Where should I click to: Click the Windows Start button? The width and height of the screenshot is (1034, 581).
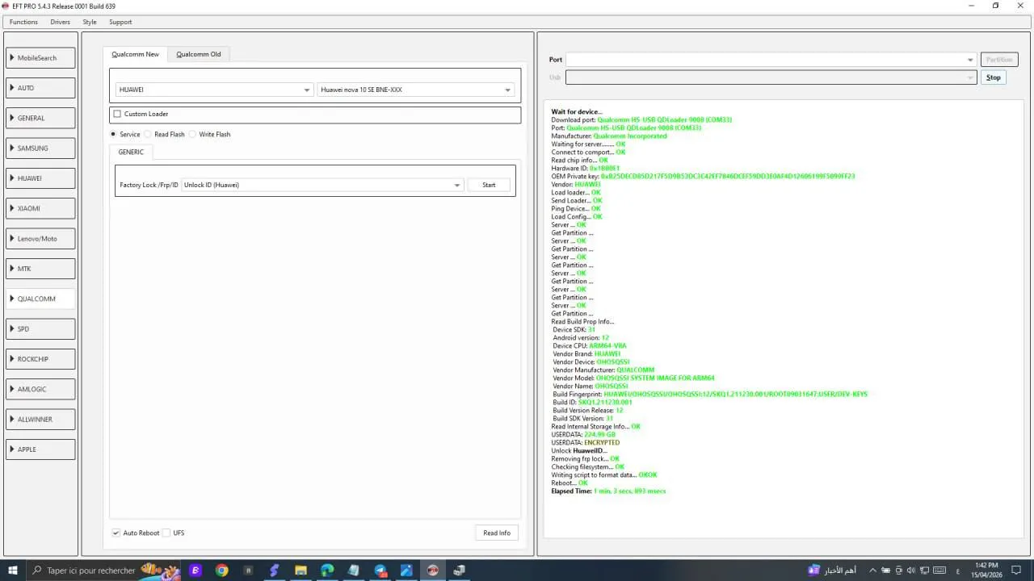12,571
